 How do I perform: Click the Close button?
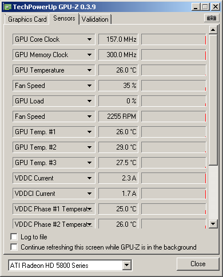(198, 264)
